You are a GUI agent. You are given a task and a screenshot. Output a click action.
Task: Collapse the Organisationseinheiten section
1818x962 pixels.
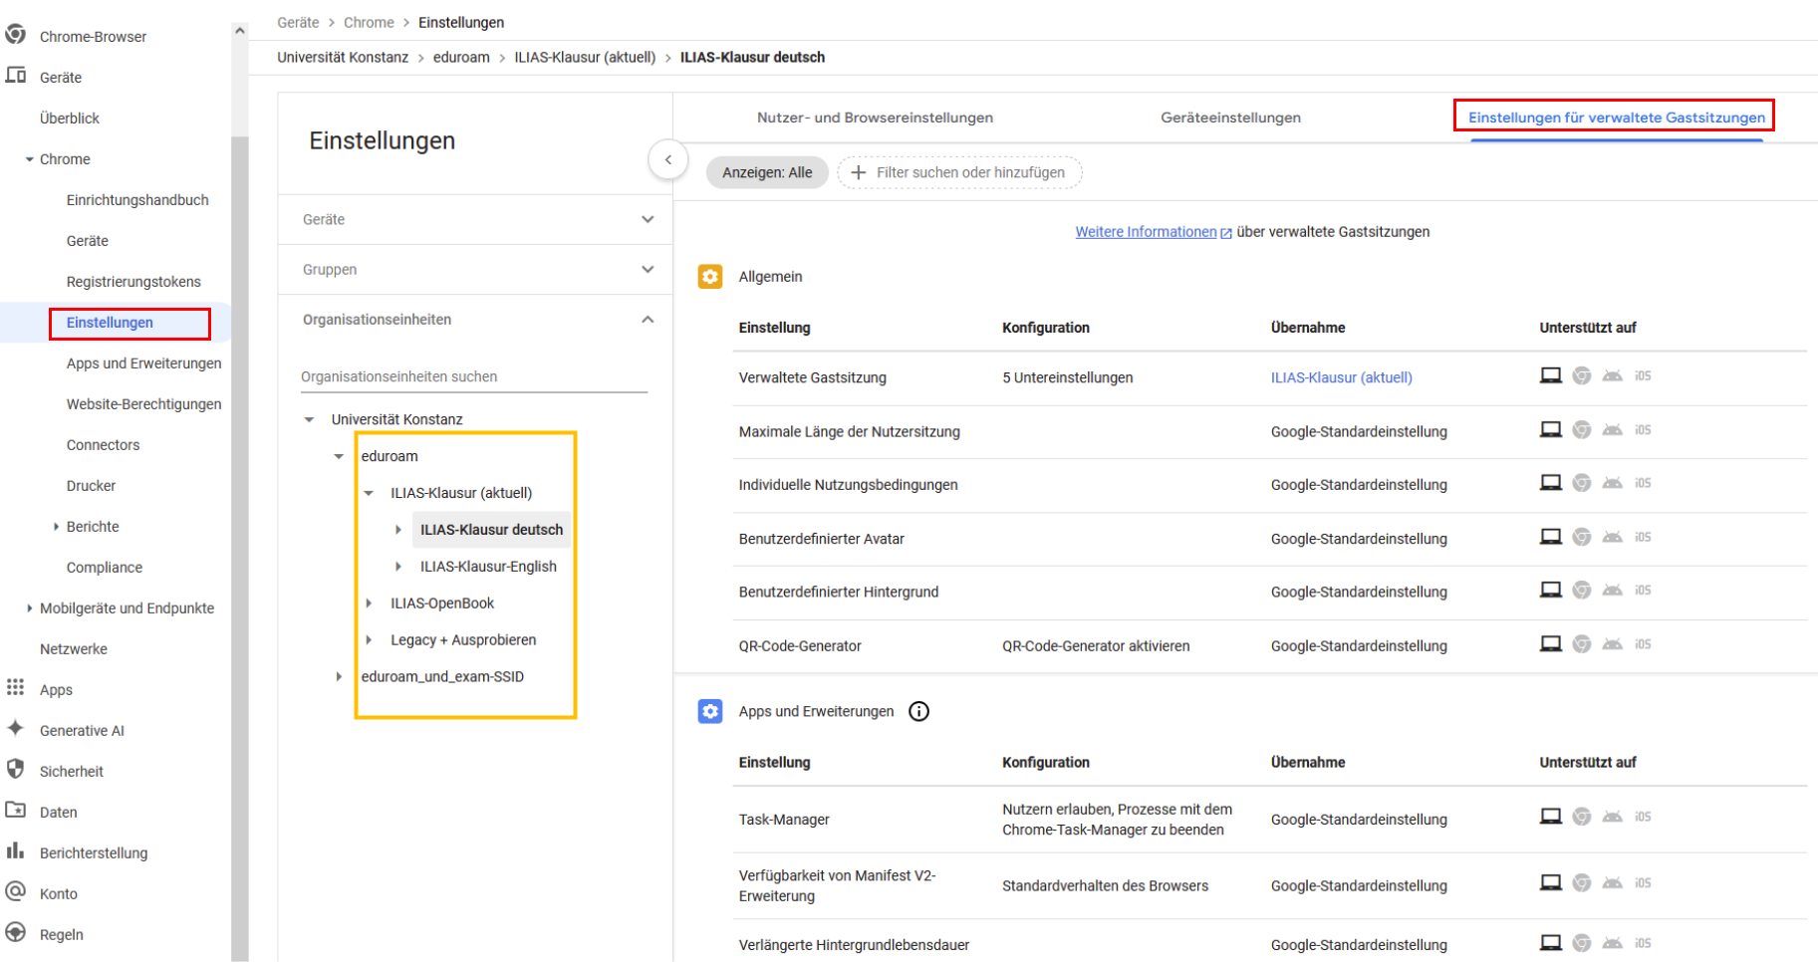click(648, 320)
